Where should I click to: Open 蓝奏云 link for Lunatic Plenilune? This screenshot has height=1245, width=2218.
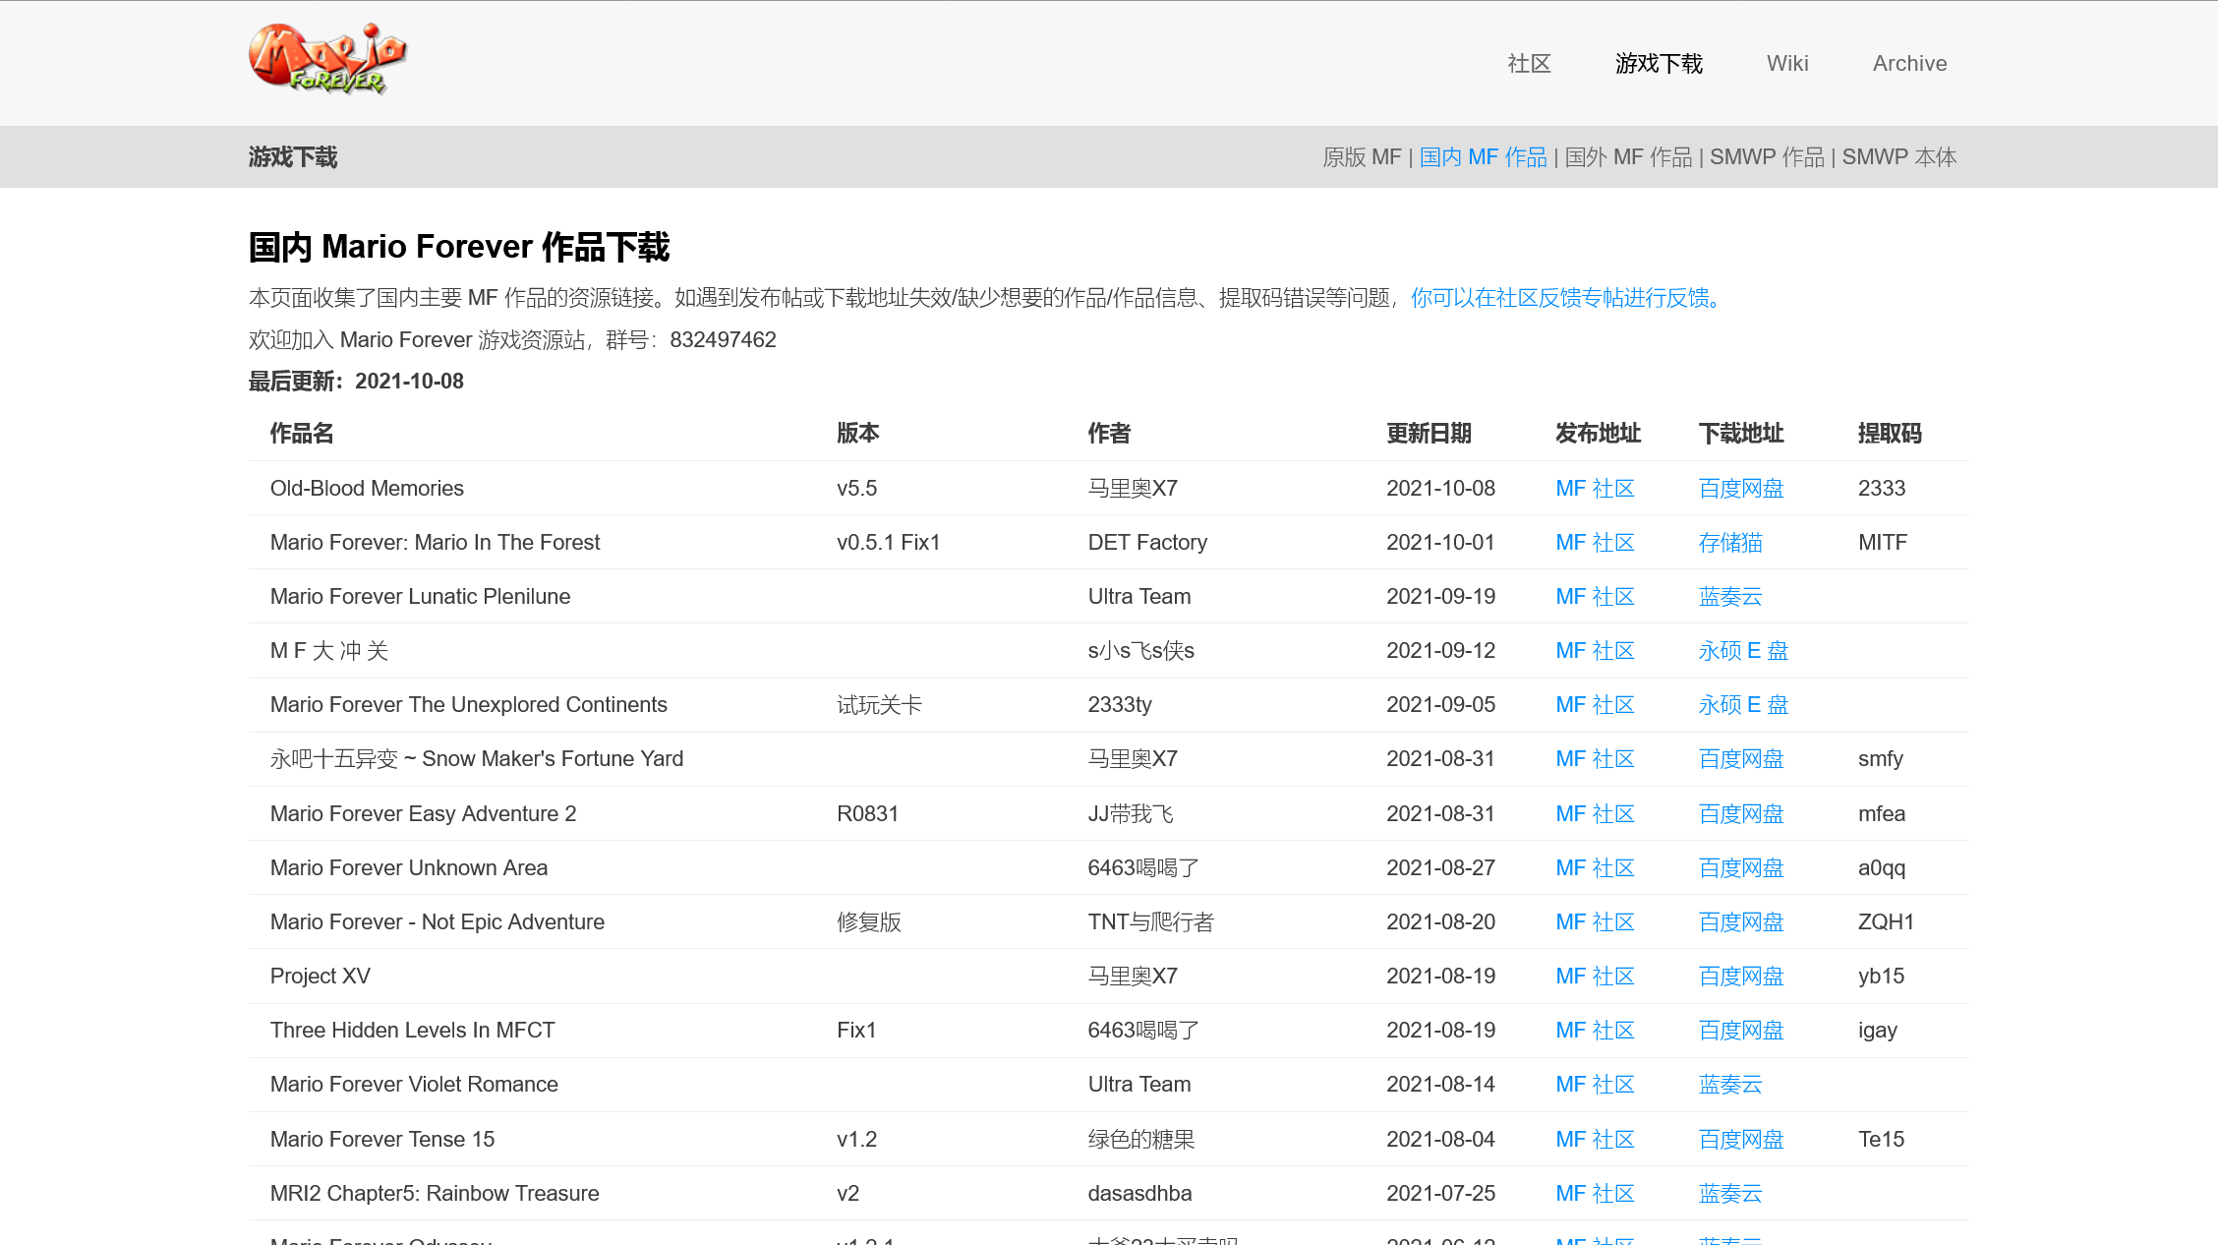(1729, 597)
